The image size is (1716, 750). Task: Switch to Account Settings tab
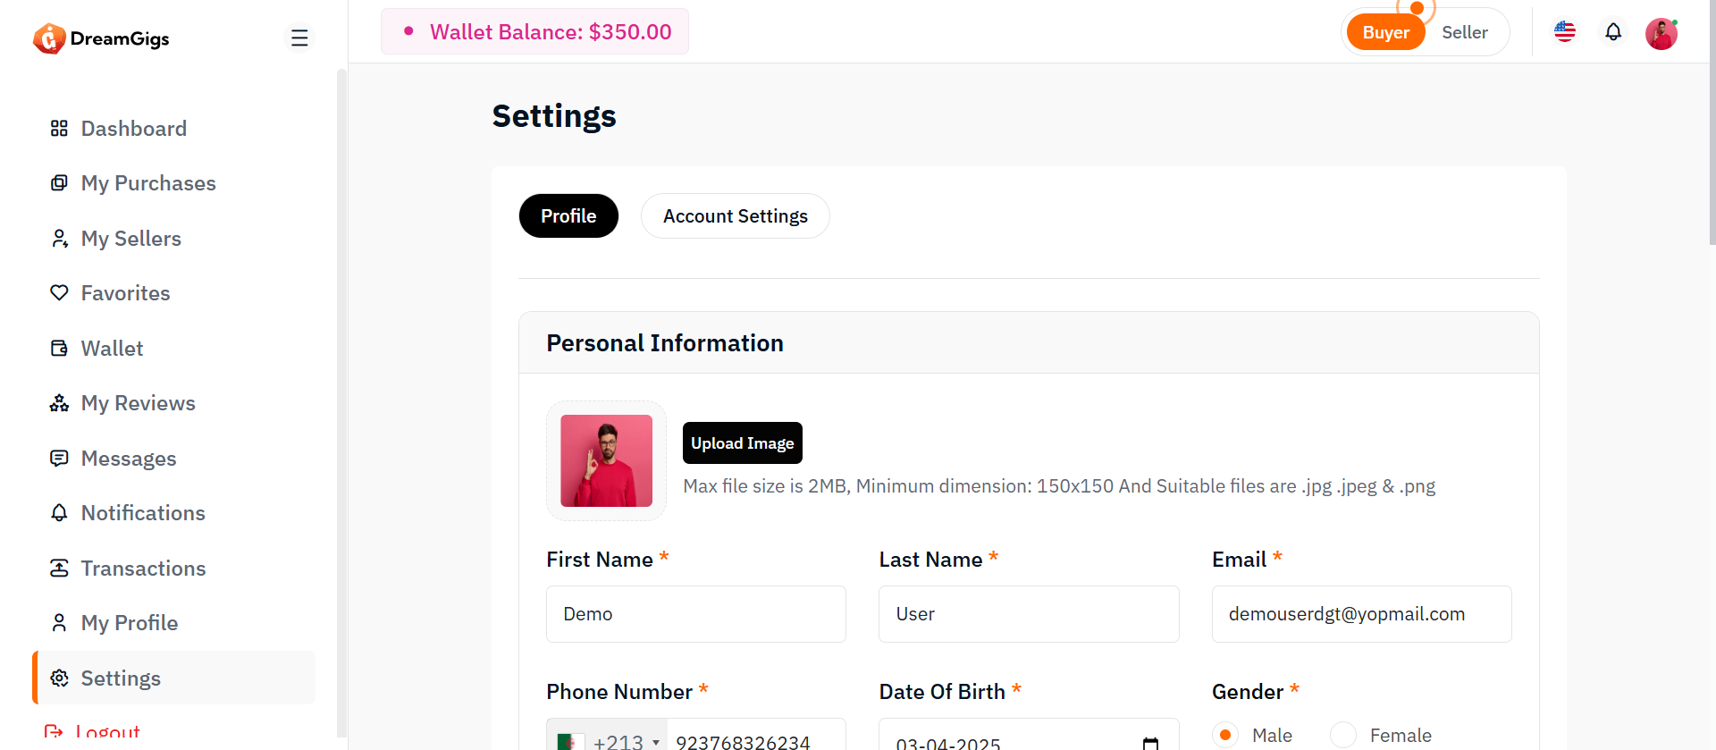click(735, 216)
